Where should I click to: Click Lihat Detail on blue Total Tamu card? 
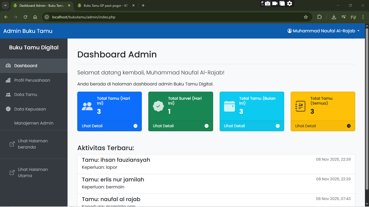(x=92, y=126)
